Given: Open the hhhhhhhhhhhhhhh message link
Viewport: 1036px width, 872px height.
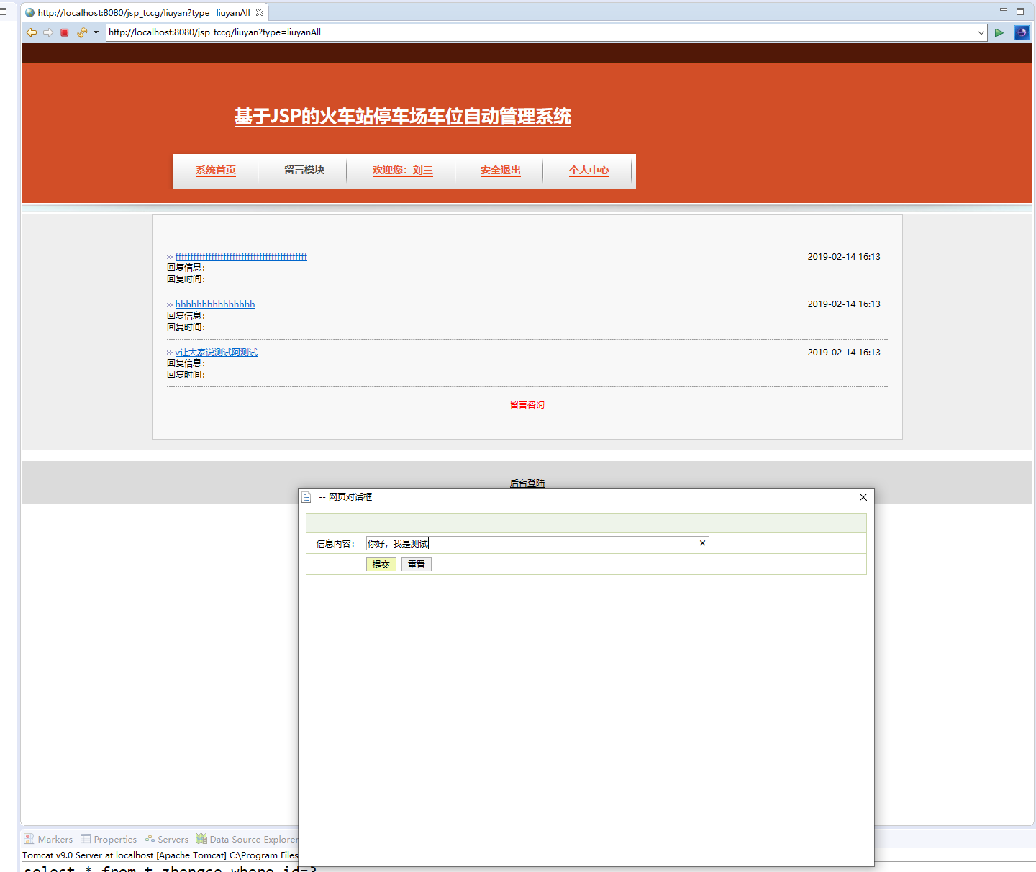Looking at the screenshot, I should [x=215, y=304].
